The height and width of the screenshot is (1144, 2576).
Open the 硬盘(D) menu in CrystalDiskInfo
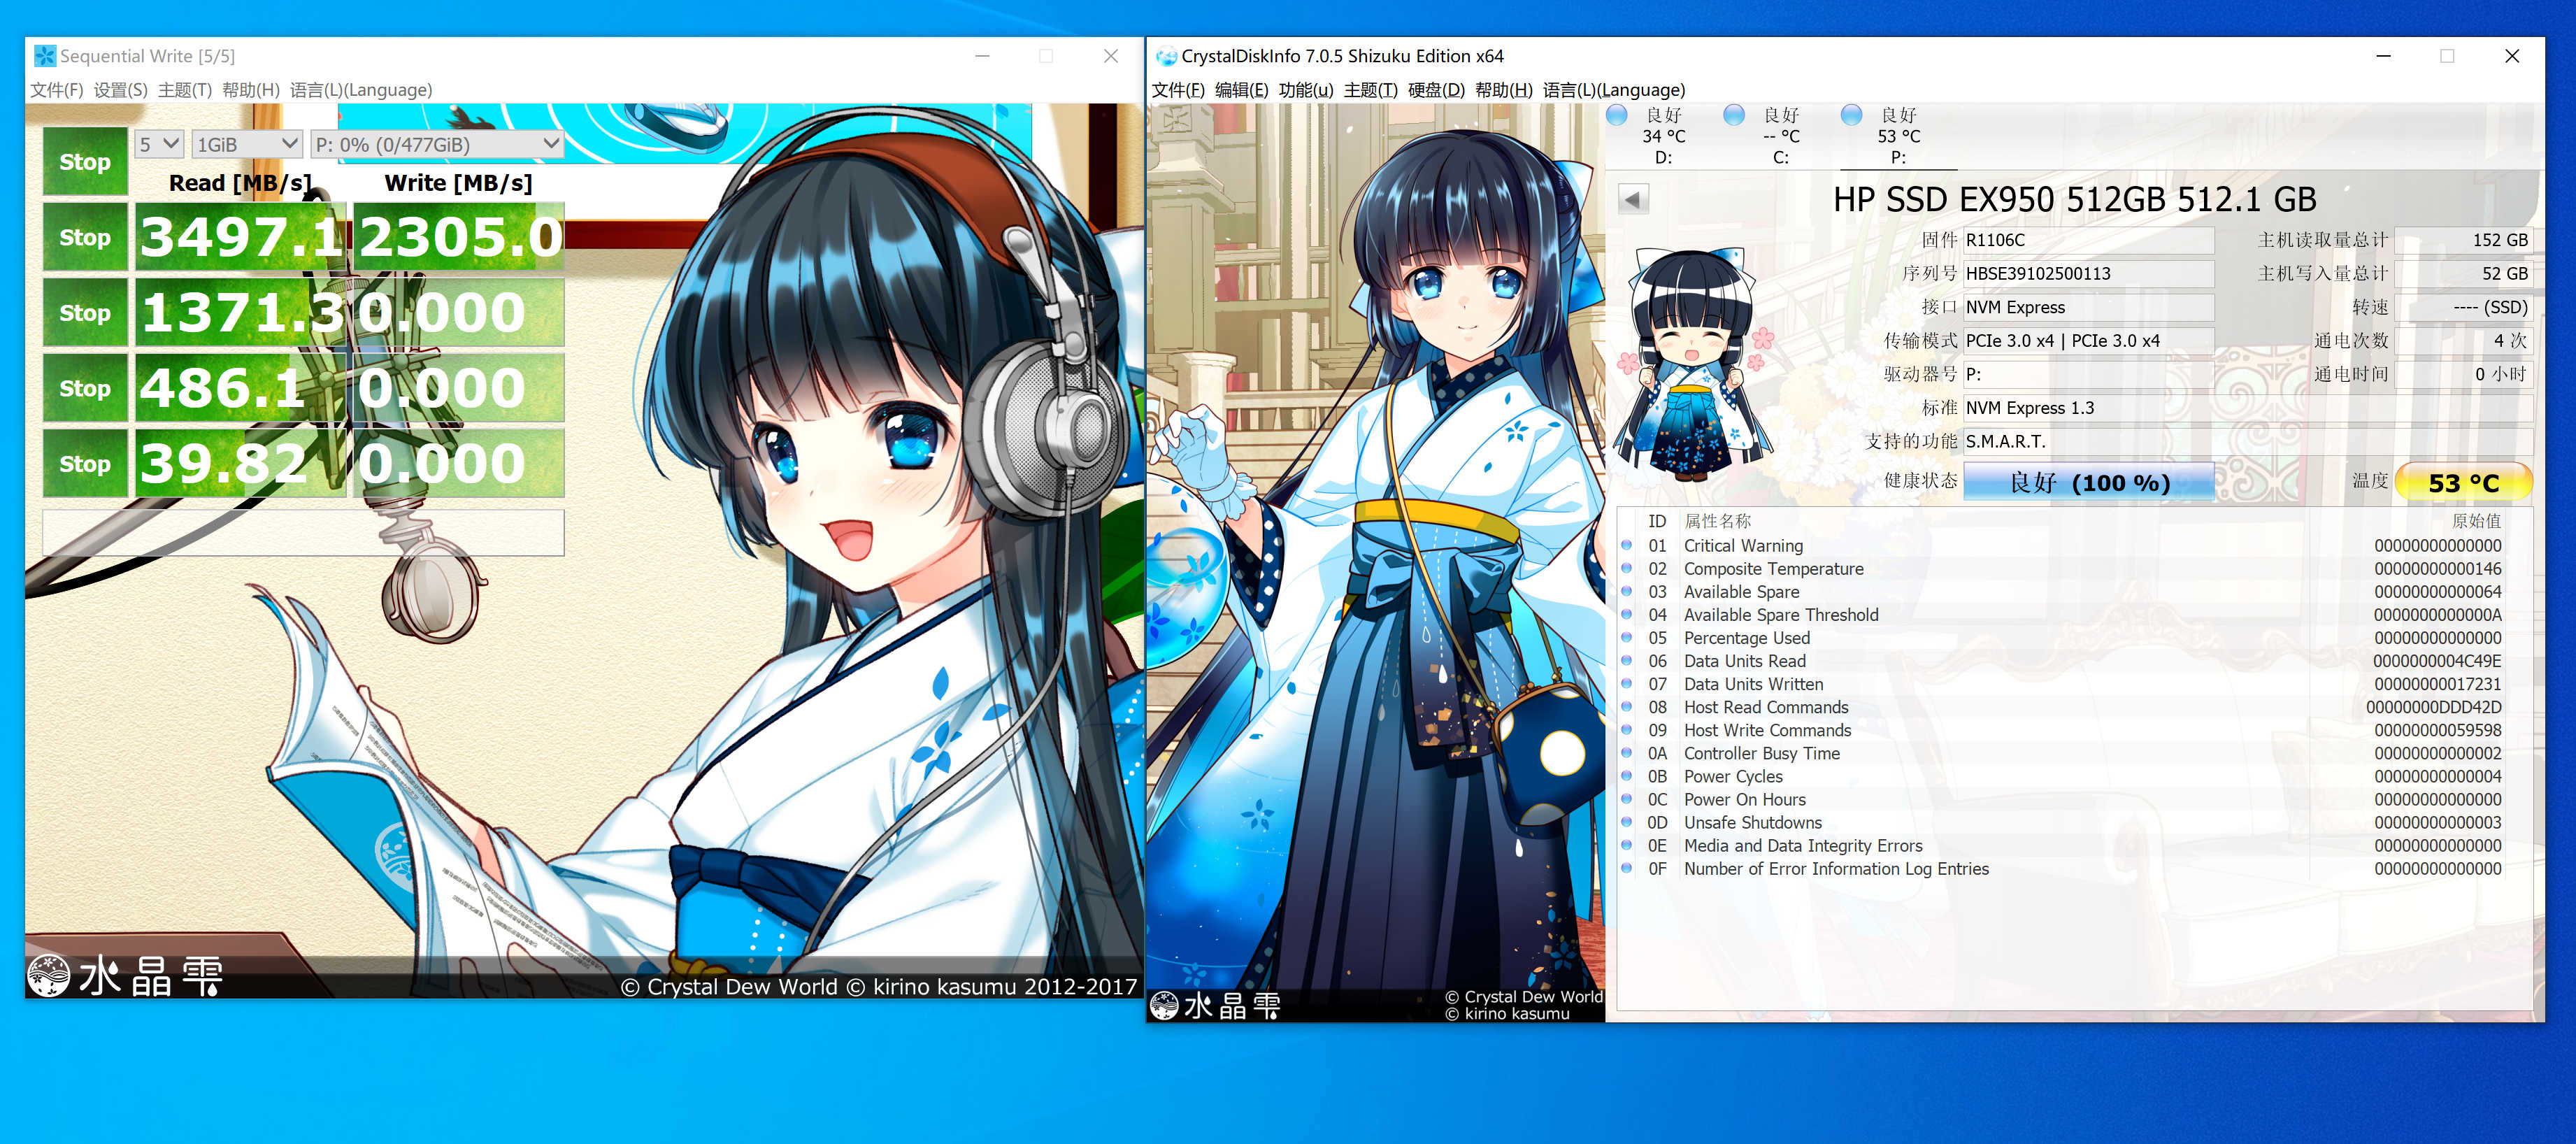pos(1435,90)
